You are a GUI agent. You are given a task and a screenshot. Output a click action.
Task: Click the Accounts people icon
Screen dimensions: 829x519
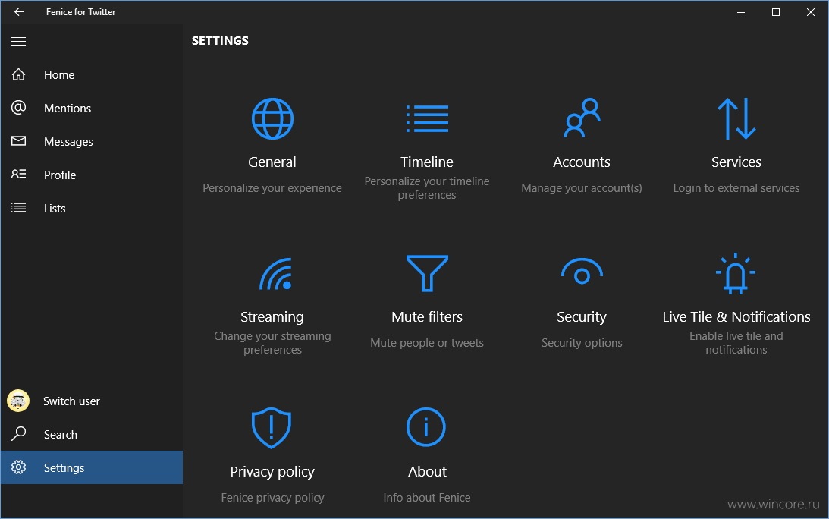(x=582, y=118)
